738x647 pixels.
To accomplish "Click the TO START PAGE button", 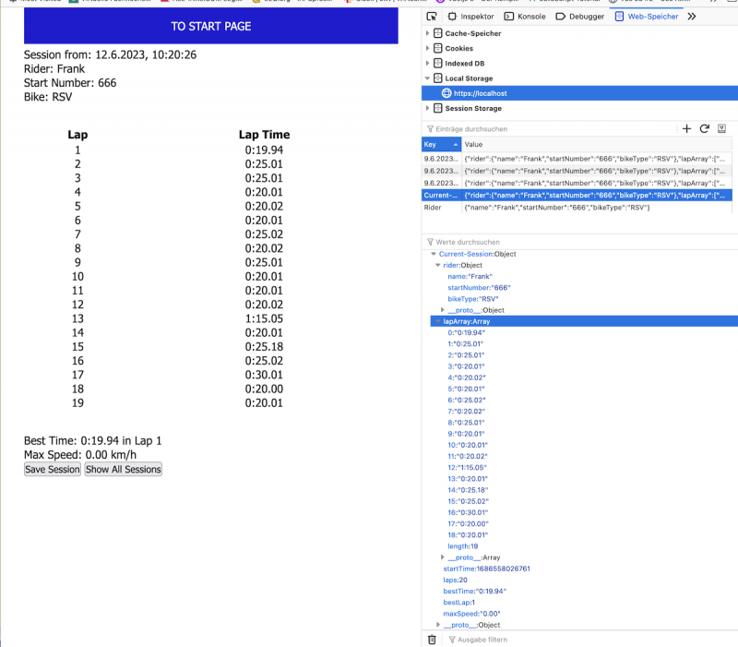I will (x=211, y=27).
